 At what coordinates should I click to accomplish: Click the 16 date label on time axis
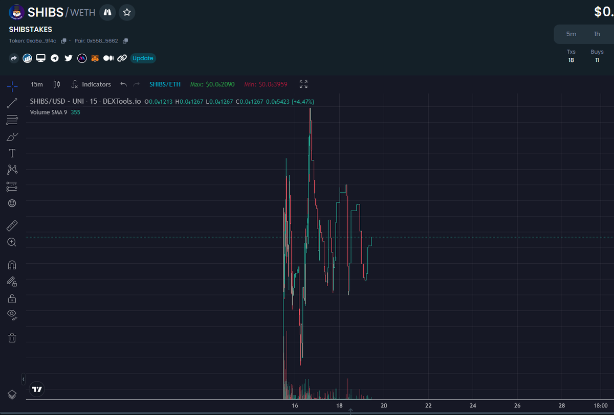[295, 406]
